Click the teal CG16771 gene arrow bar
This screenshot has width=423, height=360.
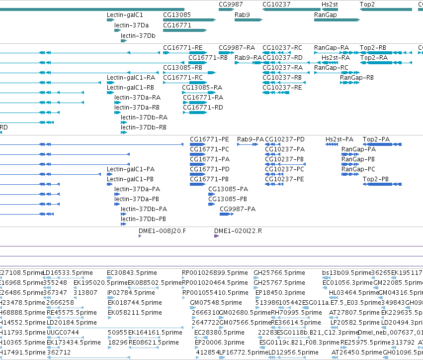tap(185, 30)
